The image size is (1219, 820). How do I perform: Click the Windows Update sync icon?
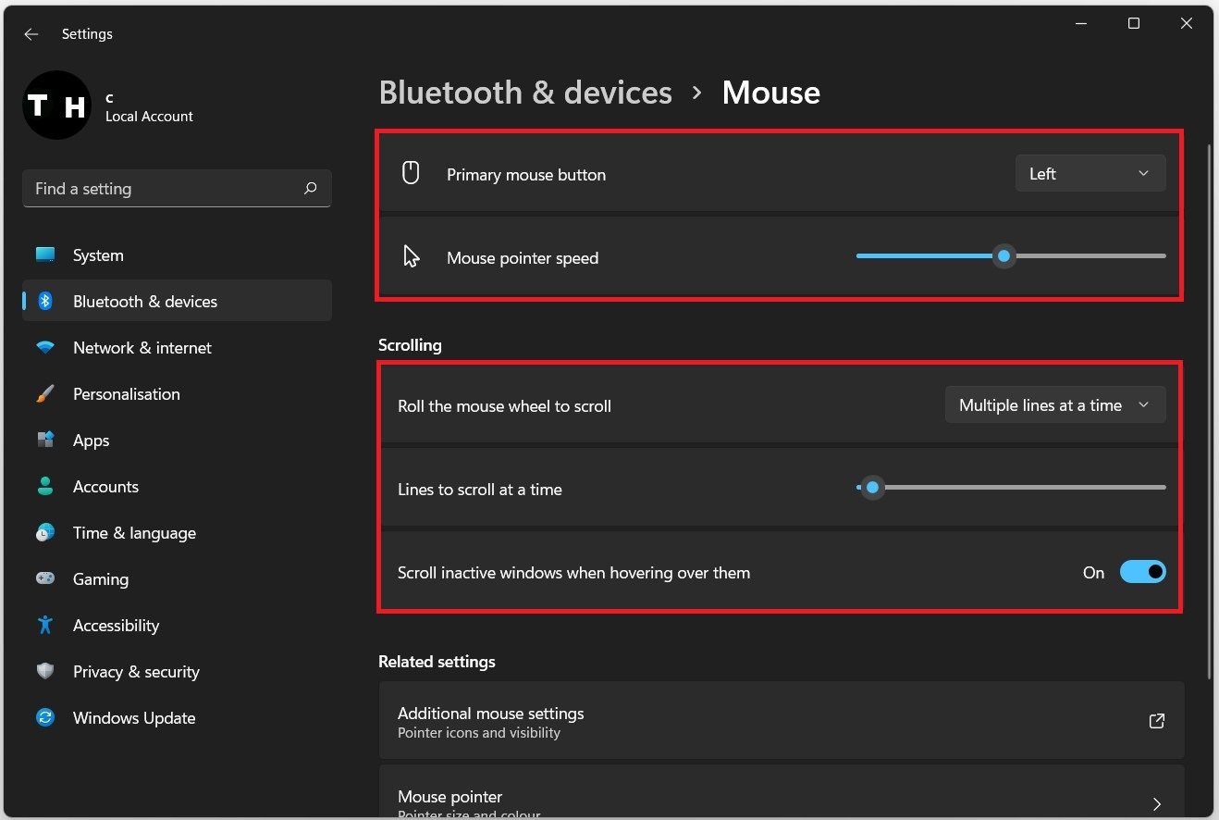coord(45,717)
